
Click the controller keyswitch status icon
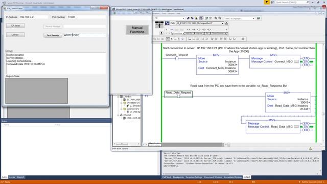[159, 25]
